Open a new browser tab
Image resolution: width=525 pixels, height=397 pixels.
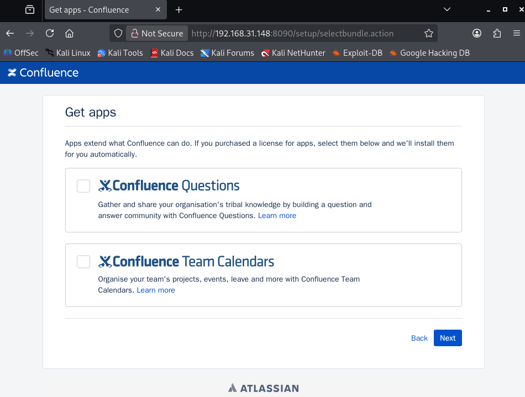click(x=178, y=9)
